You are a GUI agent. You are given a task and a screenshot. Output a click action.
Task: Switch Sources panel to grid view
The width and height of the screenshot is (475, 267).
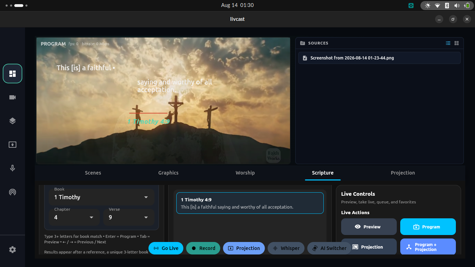tap(457, 43)
